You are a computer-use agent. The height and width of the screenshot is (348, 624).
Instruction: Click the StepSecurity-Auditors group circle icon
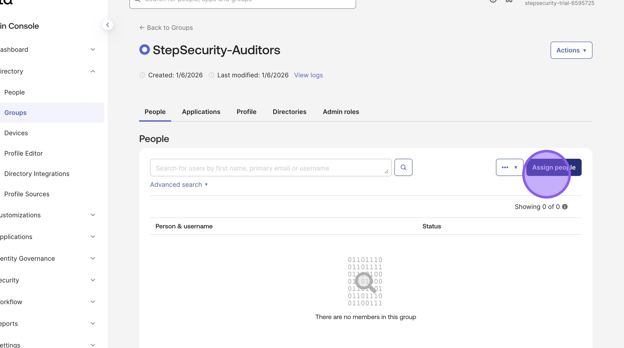click(144, 50)
